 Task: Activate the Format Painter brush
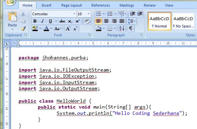click(23, 28)
